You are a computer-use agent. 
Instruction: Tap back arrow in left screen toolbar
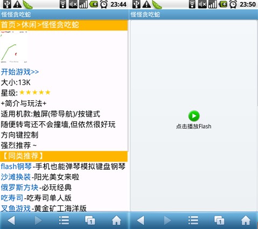11,220
